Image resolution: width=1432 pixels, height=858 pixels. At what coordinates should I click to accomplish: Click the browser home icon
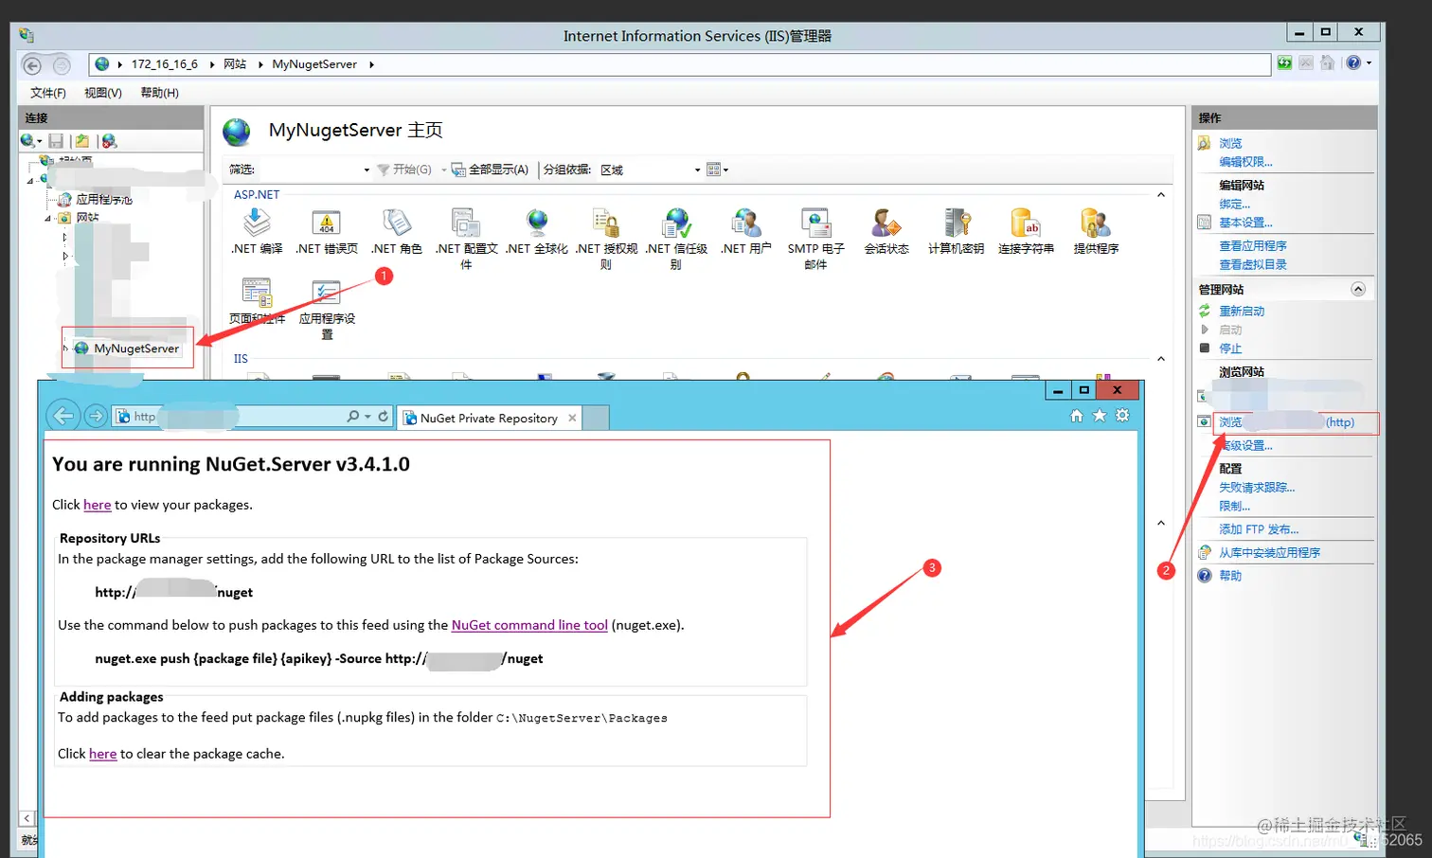click(1076, 416)
